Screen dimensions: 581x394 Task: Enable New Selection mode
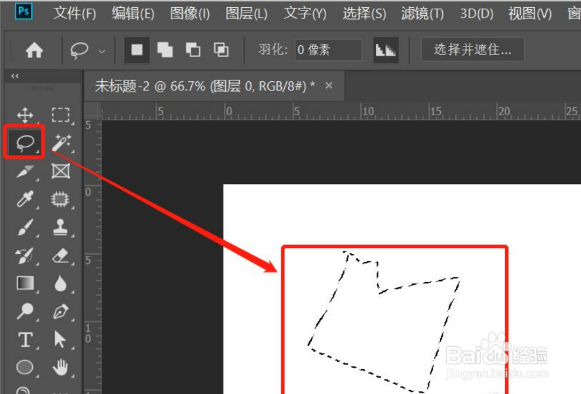click(x=138, y=49)
